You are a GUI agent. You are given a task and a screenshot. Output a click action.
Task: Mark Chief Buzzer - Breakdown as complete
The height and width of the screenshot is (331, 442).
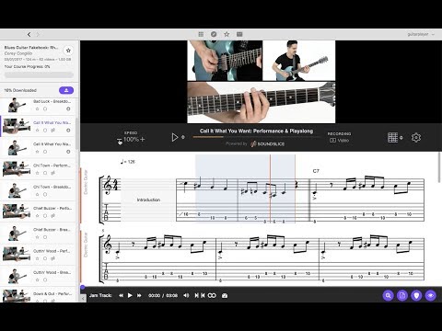(x=45, y=237)
